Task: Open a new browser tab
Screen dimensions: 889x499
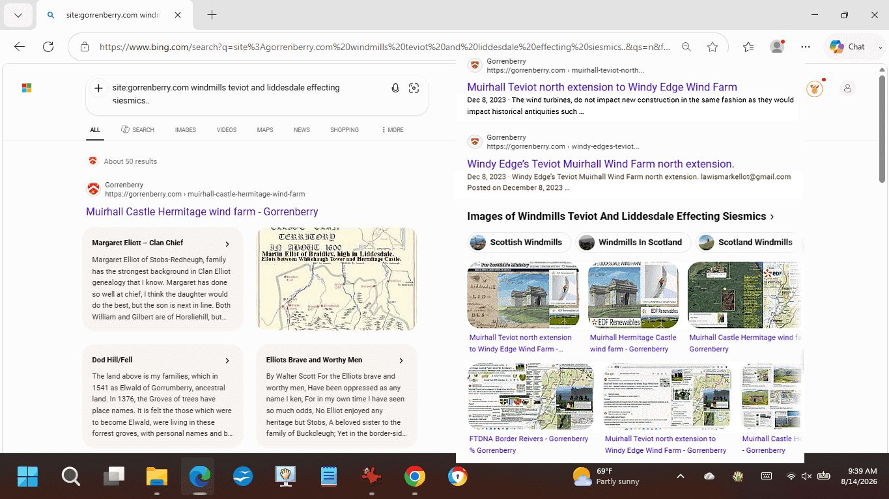Action: click(212, 15)
